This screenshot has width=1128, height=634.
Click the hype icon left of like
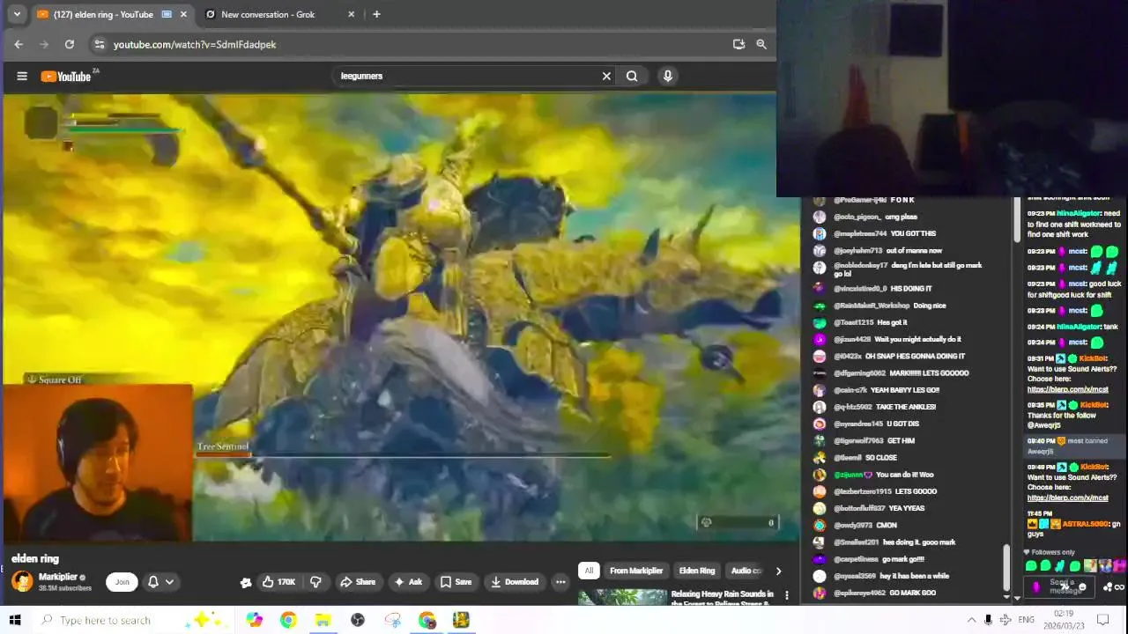tap(246, 582)
